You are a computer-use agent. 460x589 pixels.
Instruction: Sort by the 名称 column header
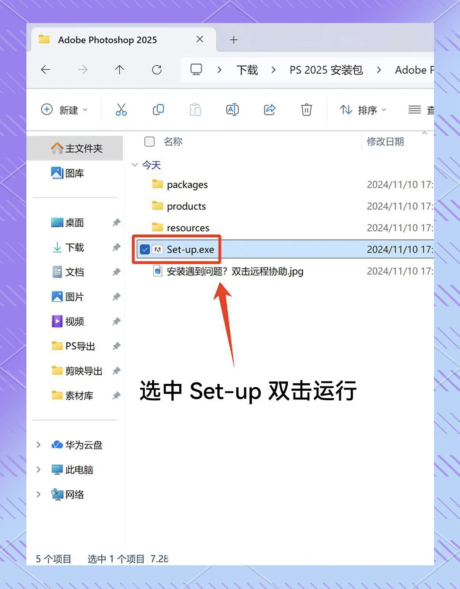(173, 142)
